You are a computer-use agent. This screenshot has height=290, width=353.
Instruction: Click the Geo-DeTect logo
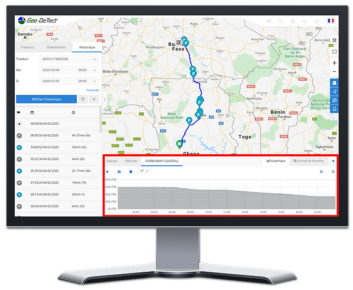coord(38,21)
